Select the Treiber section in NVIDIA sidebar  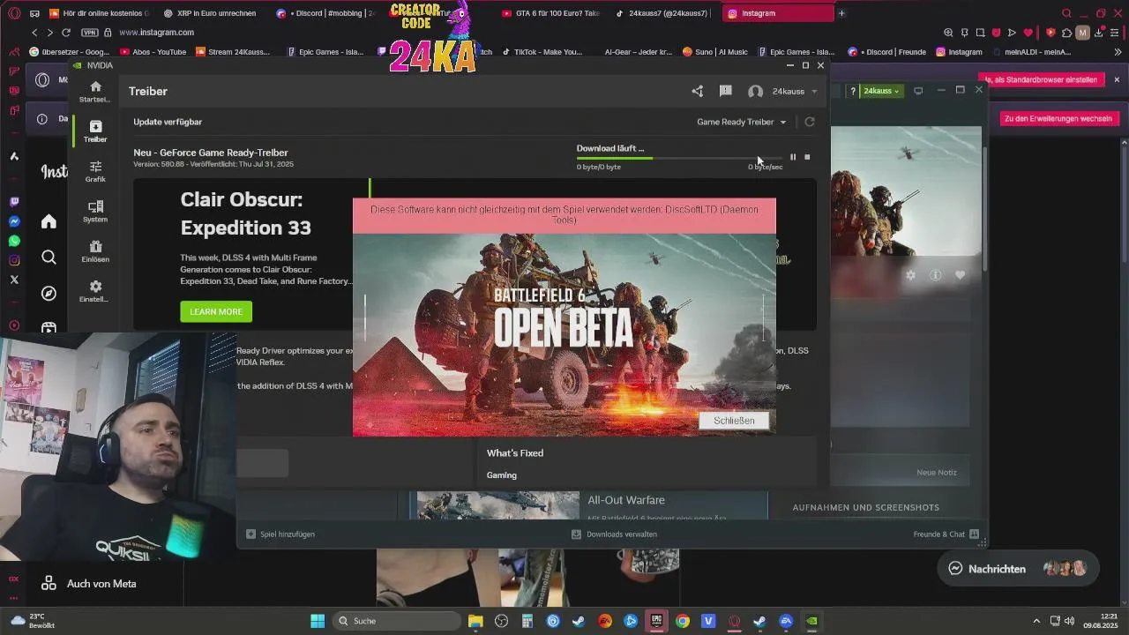pos(95,131)
